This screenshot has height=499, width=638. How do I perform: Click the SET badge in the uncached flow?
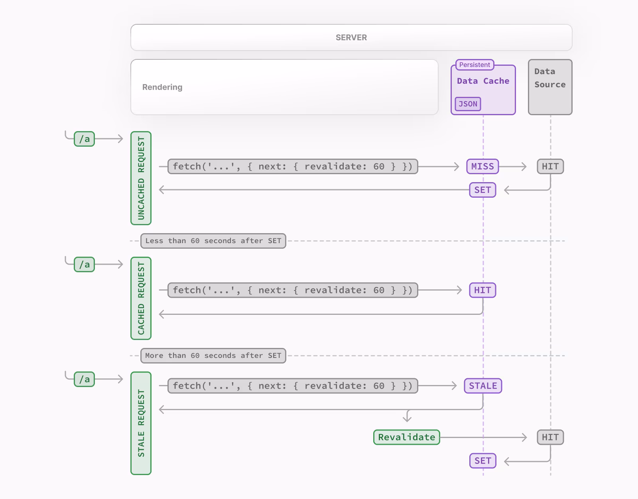482,190
